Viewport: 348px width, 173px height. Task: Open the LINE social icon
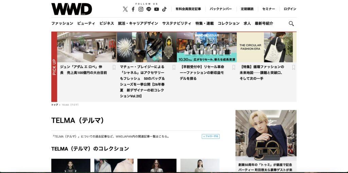[x=149, y=9]
